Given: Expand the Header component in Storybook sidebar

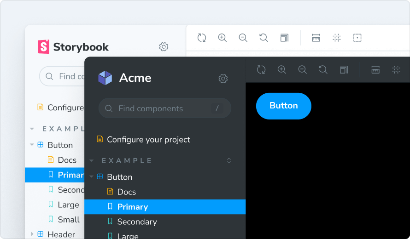Looking at the screenshot, I should click(32, 234).
